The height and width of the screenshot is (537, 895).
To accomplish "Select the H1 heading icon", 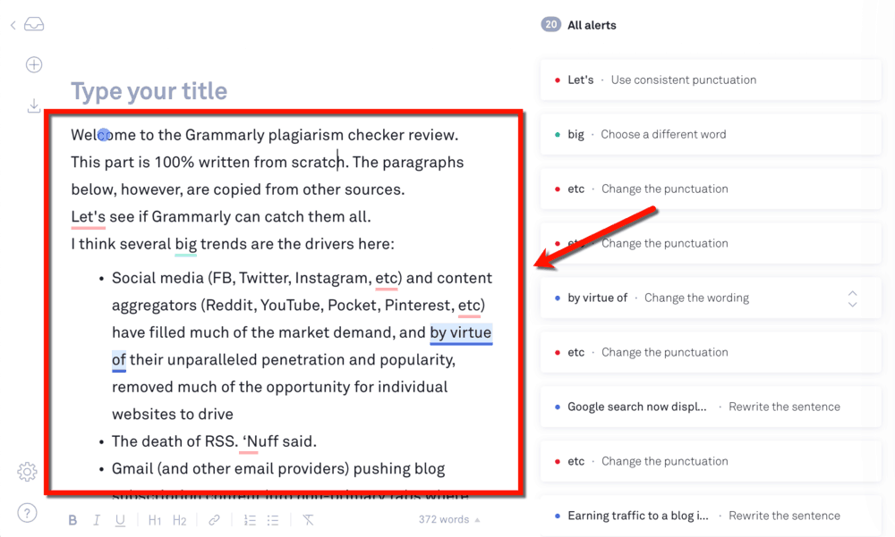I will (x=155, y=519).
